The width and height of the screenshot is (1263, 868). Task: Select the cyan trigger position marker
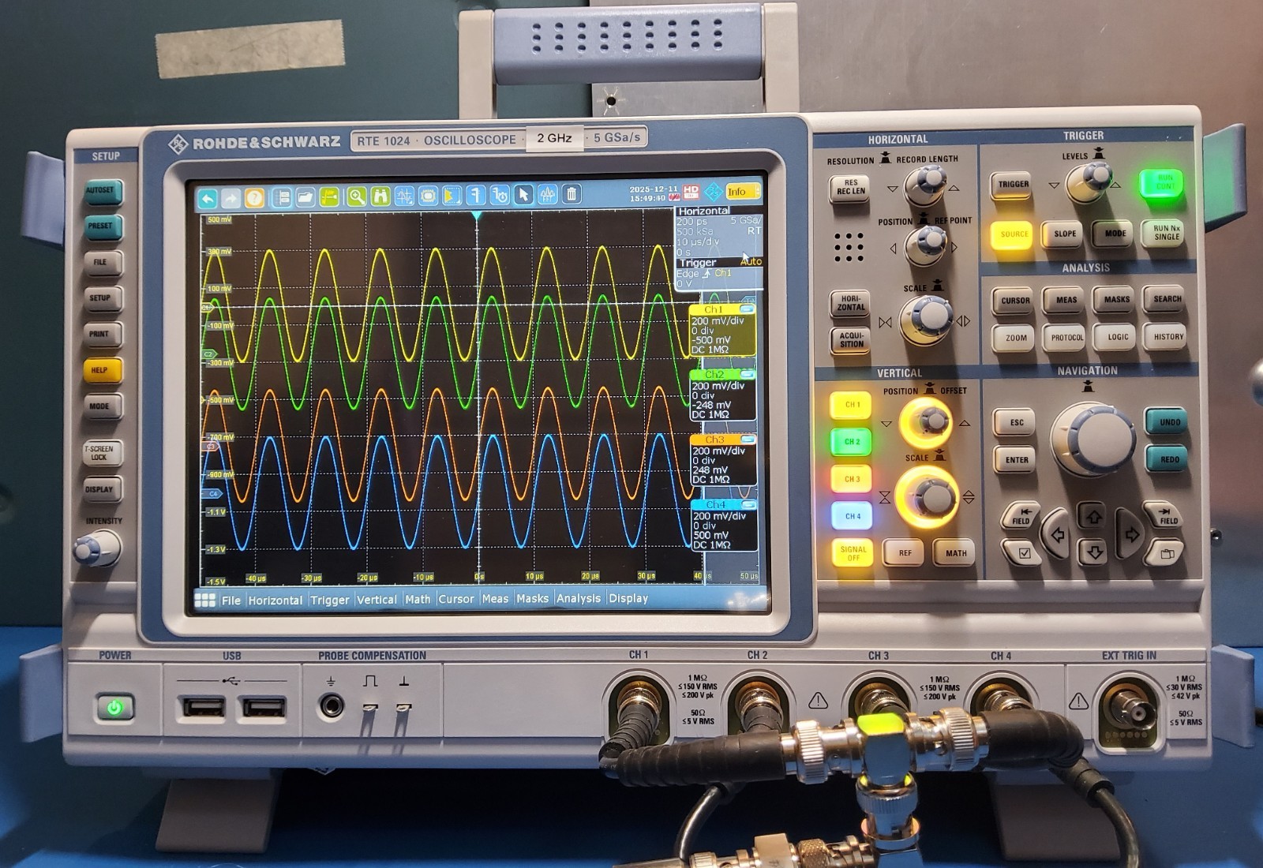pyautogui.click(x=477, y=215)
